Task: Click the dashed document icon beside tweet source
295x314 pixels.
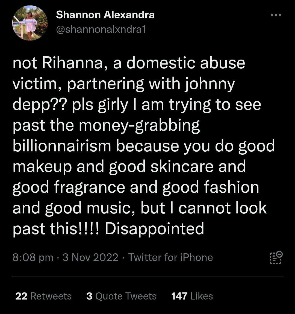Action: (x=275, y=257)
